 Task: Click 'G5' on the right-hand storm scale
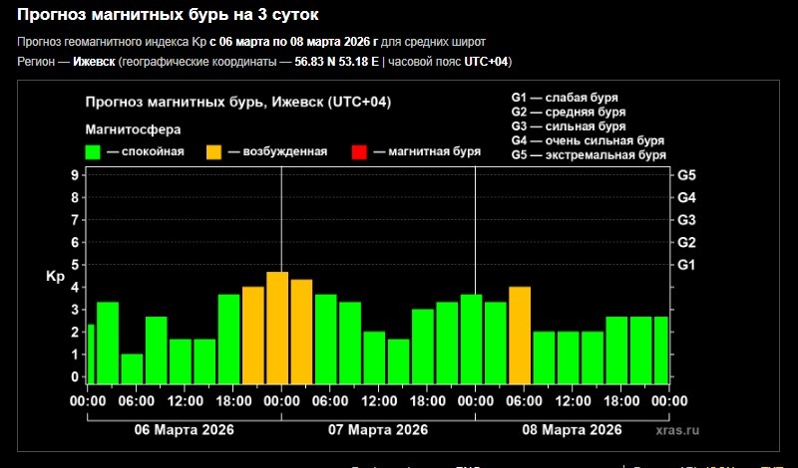click(686, 175)
